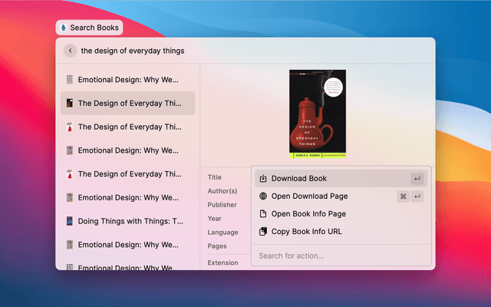Image resolution: width=491 pixels, height=307 pixels.
Task: Select the highlighted Design of Everyday Things result
Action: pyautogui.click(x=129, y=103)
